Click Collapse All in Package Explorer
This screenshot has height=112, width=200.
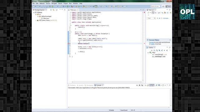51,10
